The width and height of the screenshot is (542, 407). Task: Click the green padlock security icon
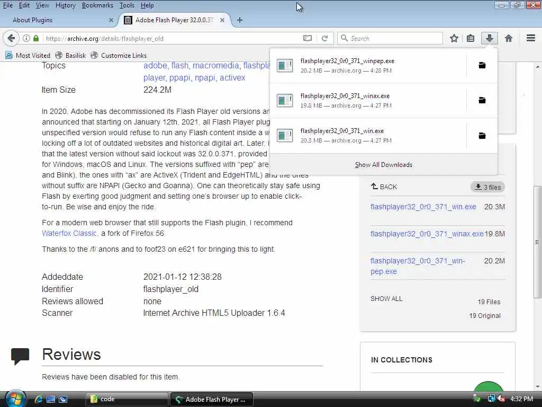click(x=36, y=38)
